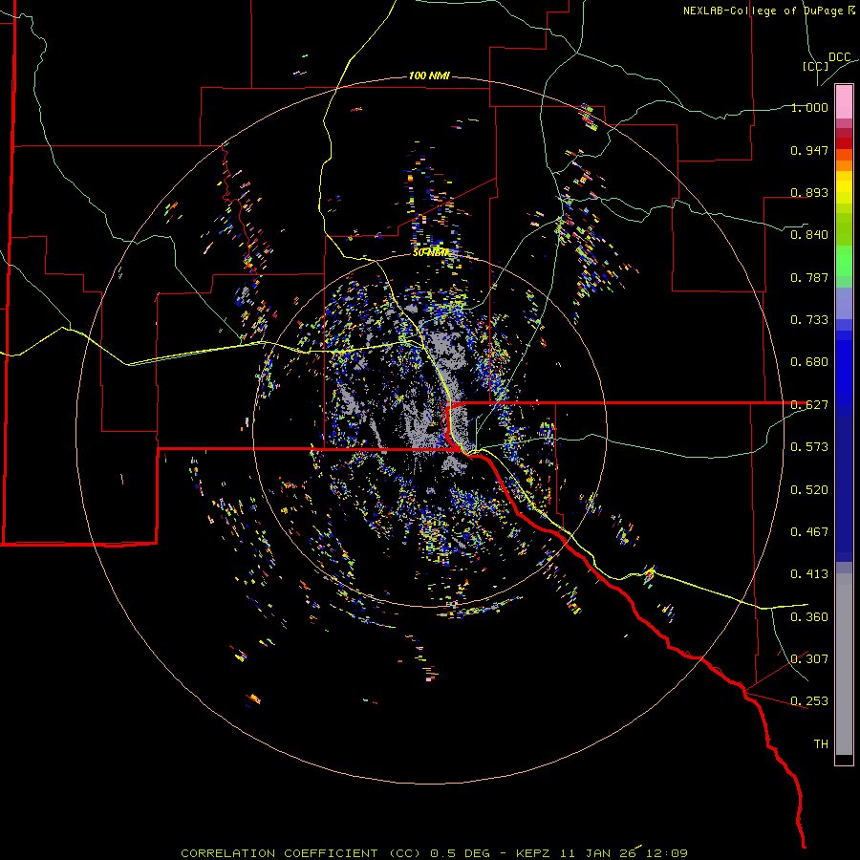
Task: Click the 0.467 scale value
Action: (x=809, y=532)
